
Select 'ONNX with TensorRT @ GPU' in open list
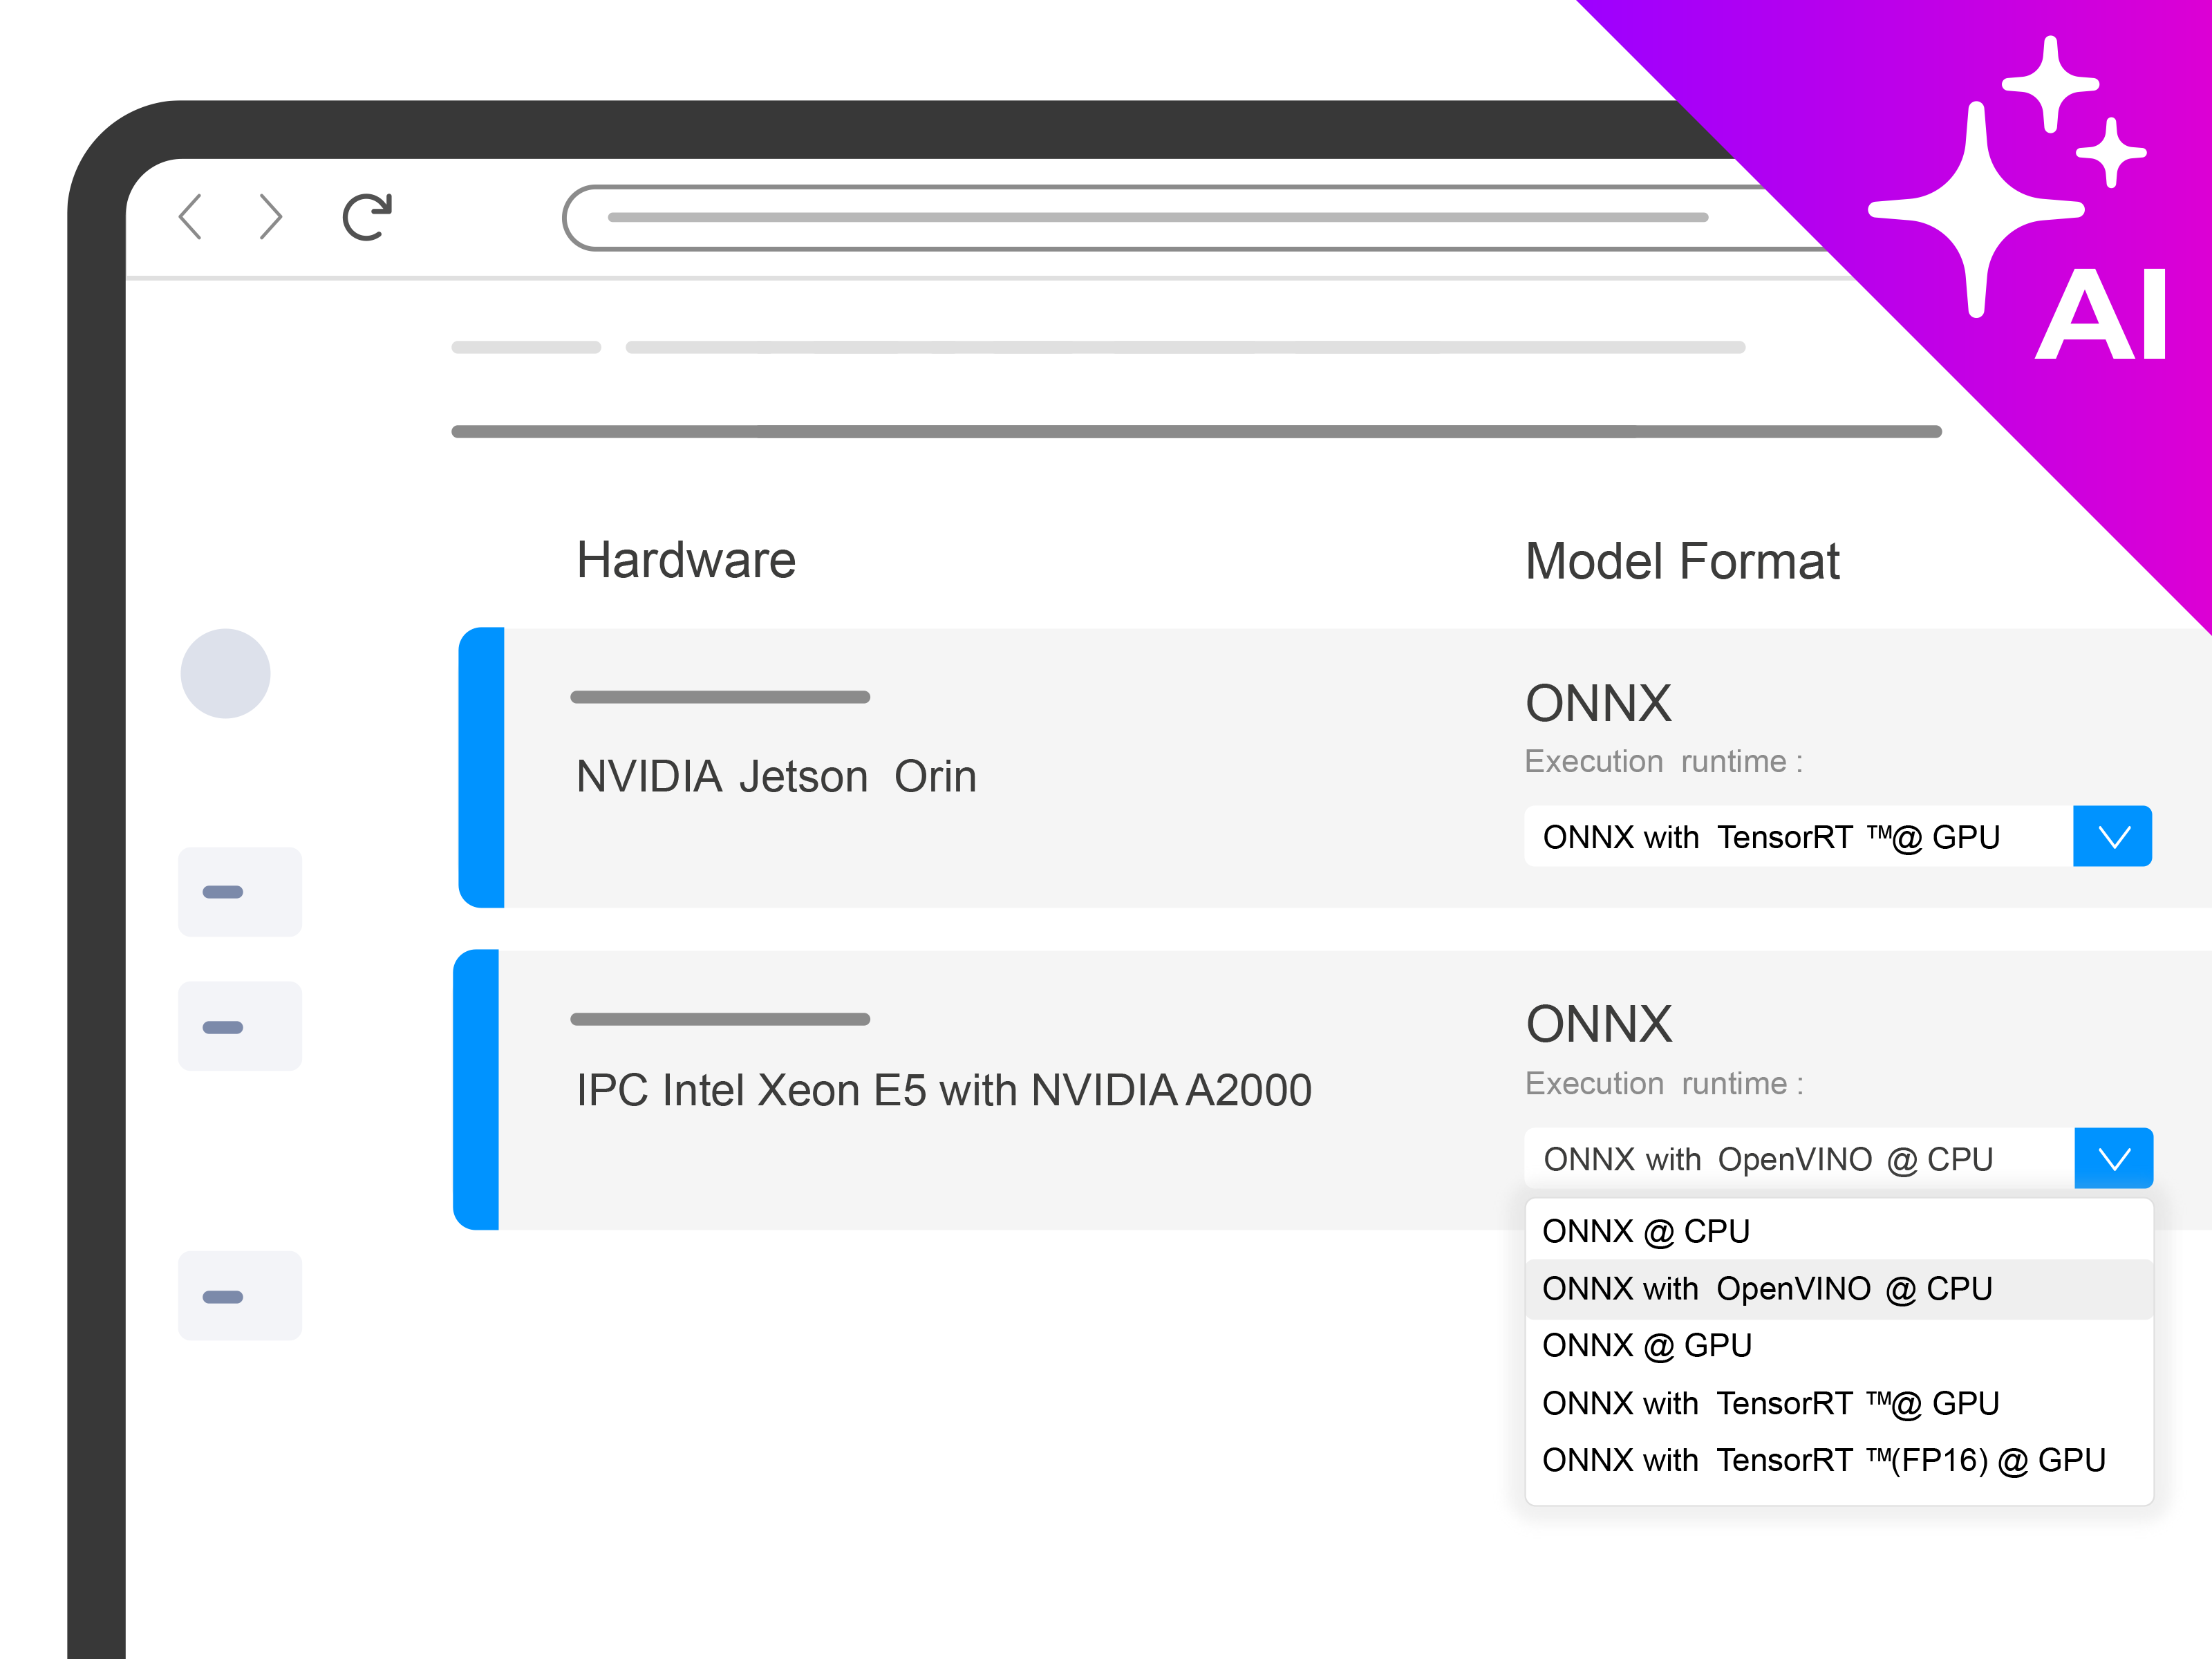coord(1770,1403)
